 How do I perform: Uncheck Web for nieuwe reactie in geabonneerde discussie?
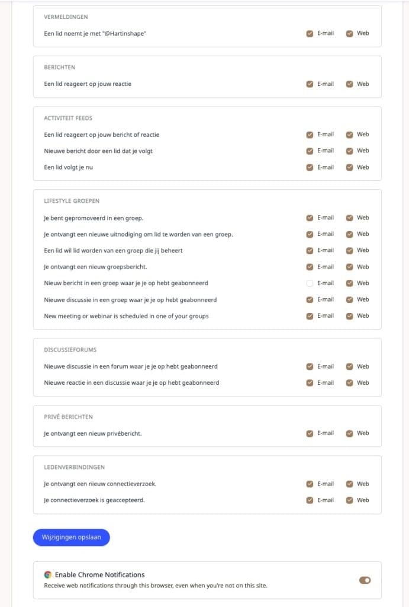click(x=349, y=382)
